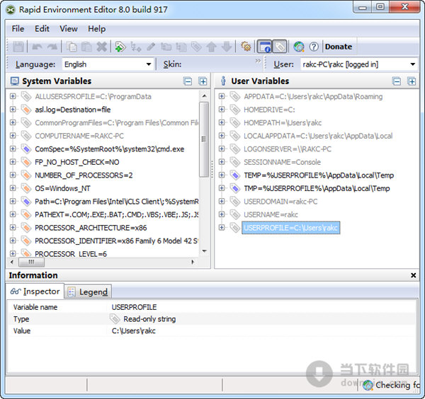The width and height of the screenshot is (425, 399).
Task: Switch to the Legend tab
Action: (x=88, y=291)
